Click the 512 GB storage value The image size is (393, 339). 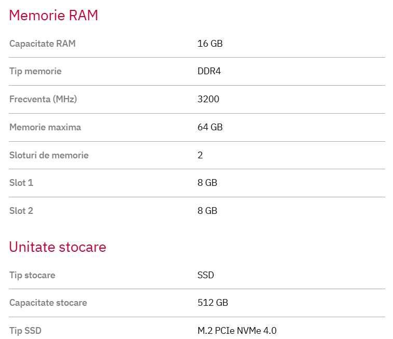[213, 303]
